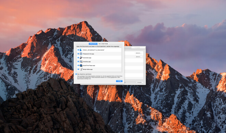This screenshot has width=226, height=133.
Task: Click the blue Fertig button
Action: coord(119,81)
